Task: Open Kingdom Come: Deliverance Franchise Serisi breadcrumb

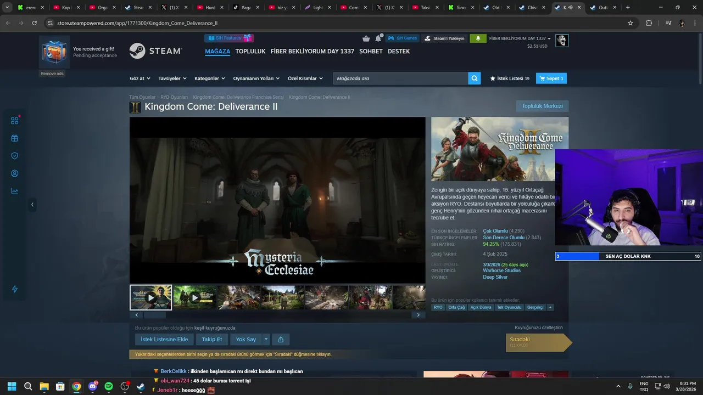Action: point(238,97)
